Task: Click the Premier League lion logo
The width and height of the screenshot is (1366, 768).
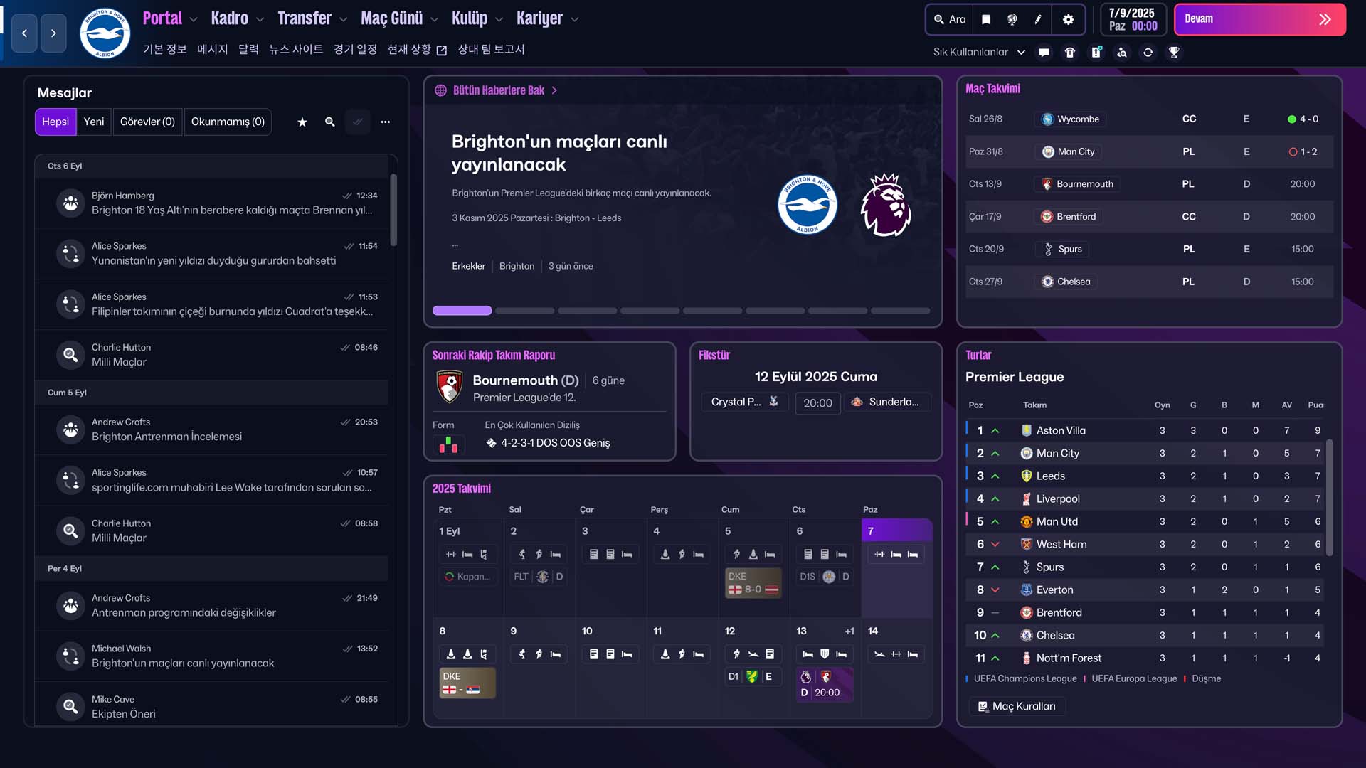Action: 886,205
